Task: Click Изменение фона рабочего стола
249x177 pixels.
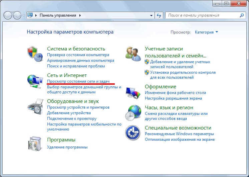Action: pyautogui.click(x=175, y=93)
